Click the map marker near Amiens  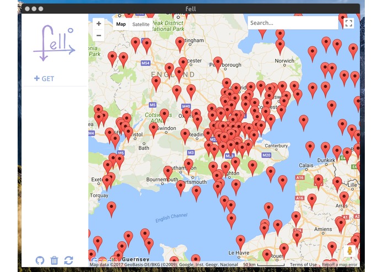[x=341, y=225]
